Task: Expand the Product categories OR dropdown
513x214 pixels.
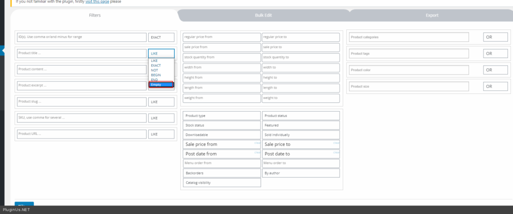Action: pyautogui.click(x=495, y=37)
